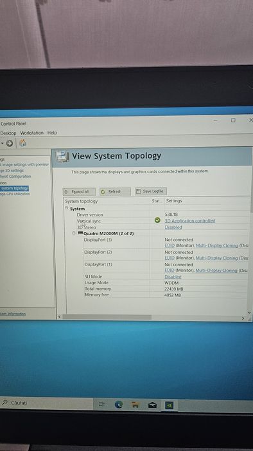Click the forward navigation arrow icon
Viewport: 253px width, 451px height.
click(10, 143)
